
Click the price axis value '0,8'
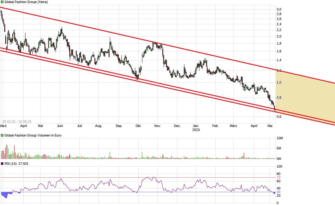279,98
